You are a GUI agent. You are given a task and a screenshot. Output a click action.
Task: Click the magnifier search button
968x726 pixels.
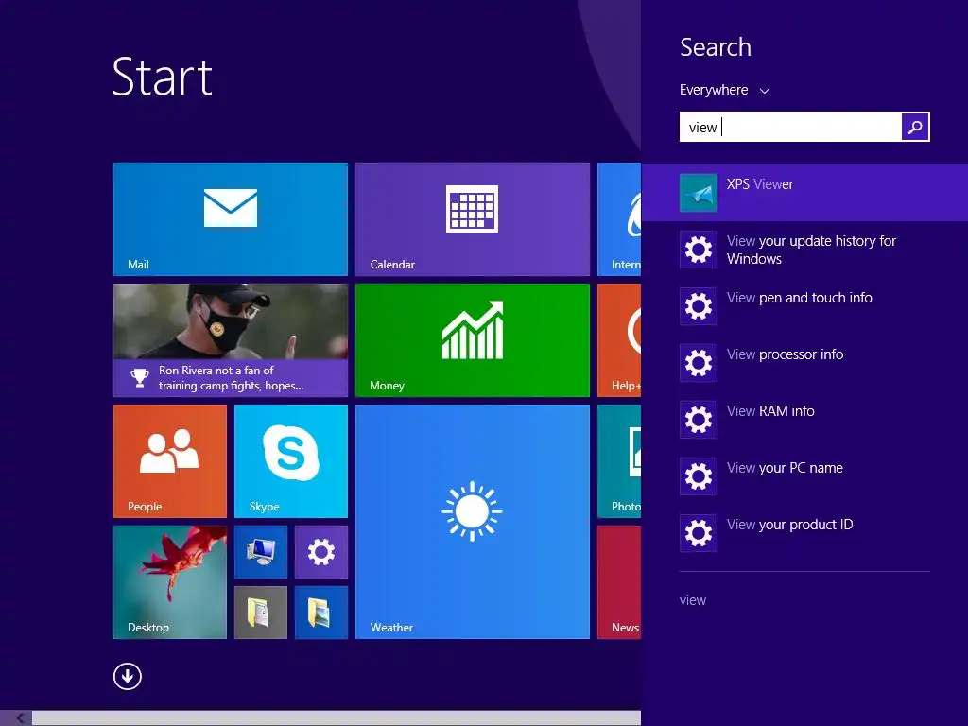915,127
